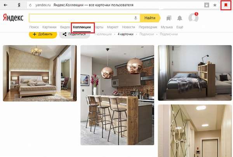Viewport: 233px width, 157px height.
Task: Open the notifications bell
Action: (x=180, y=18)
